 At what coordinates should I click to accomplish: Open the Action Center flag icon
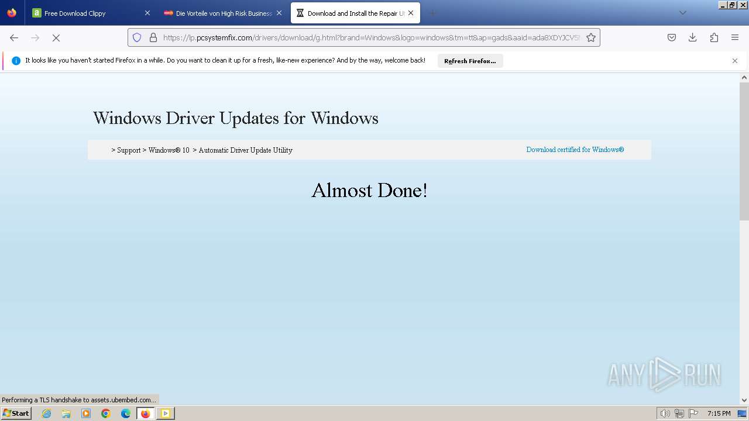click(693, 413)
